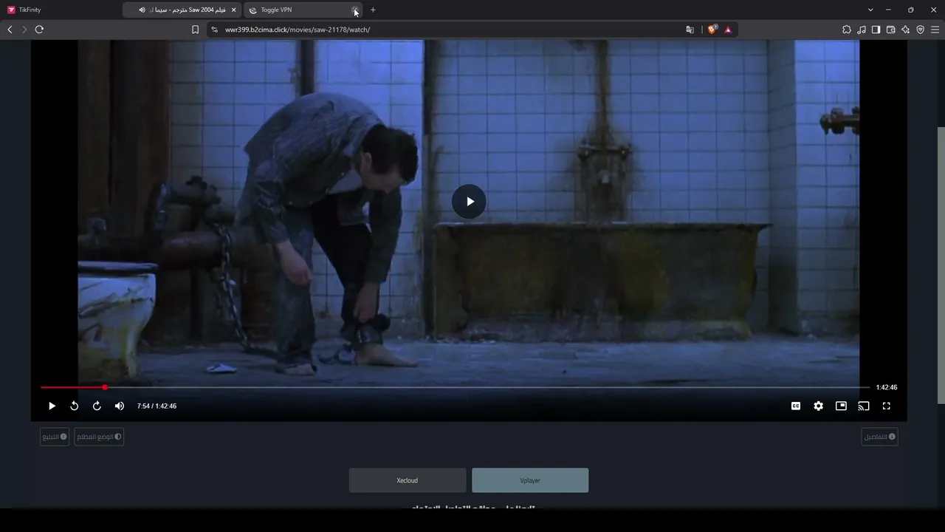Click the التفاصيل details button
945x532 pixels.
click(x=880, y=437)
